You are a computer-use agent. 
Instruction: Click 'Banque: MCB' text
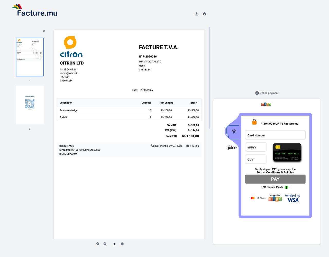(x=67, y=146)
